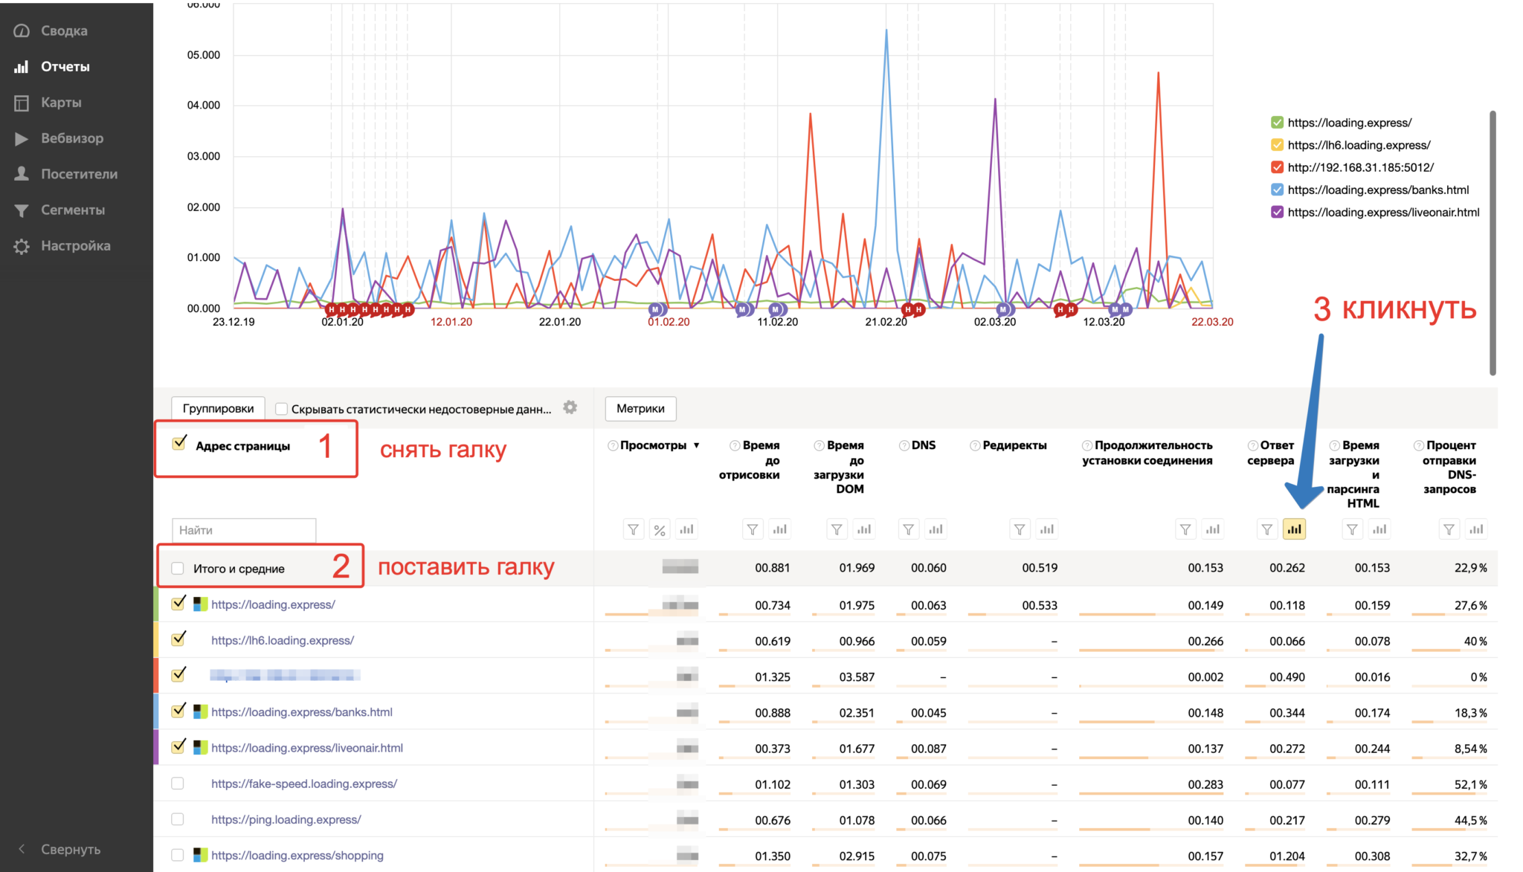Click color icon beside https://loading.express/ row
Viewport: 1523px width, 872px height.
point(200,604)
